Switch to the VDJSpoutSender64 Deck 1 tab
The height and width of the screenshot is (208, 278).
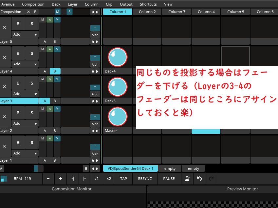coord(130,168)
